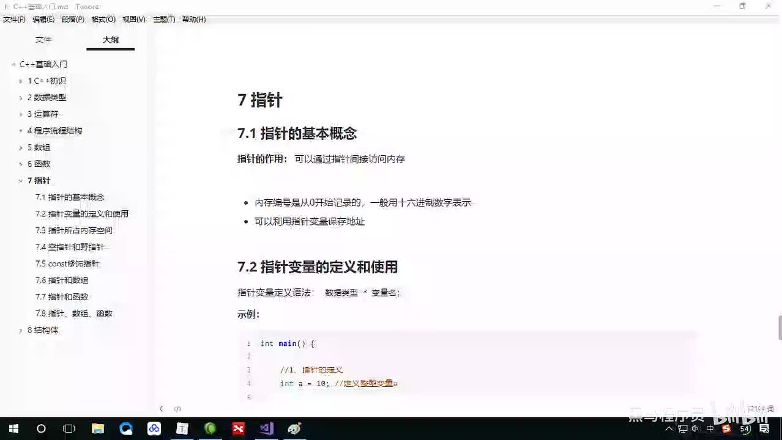
Task: Show hidden system tray icons
Action: pos(669,429)
